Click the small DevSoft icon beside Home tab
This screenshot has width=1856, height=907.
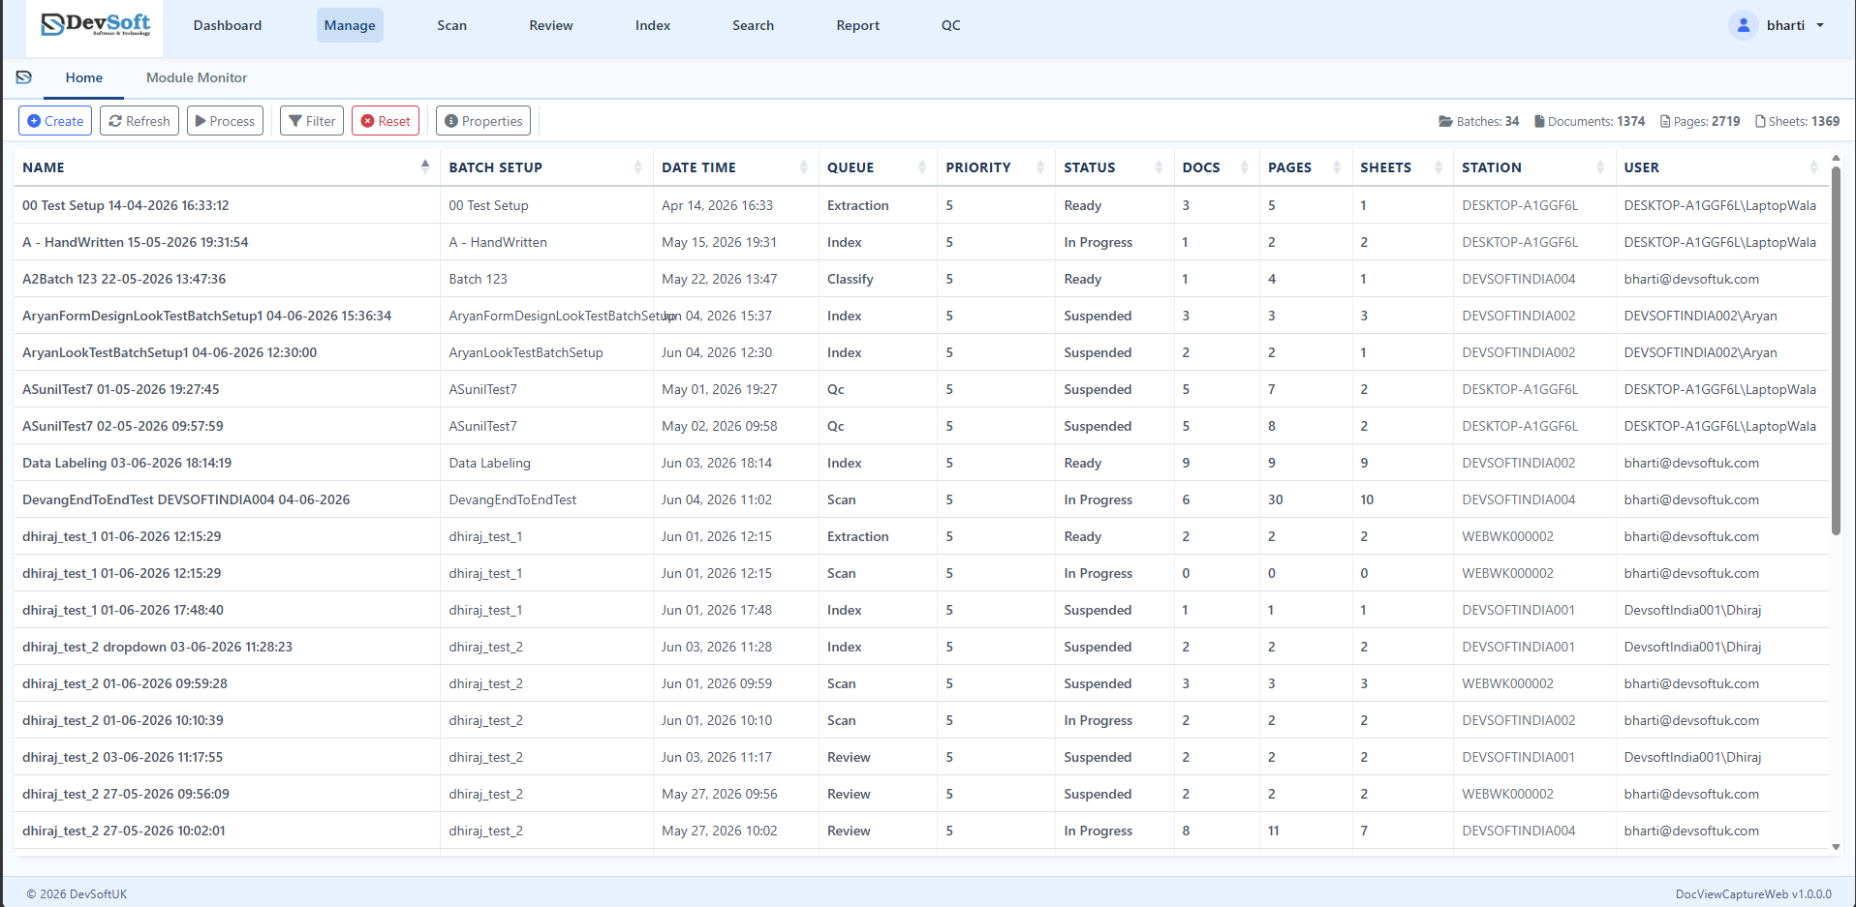pyautogui.click(x=24, y=77)
